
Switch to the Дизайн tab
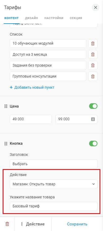click(x=31, y=18)
